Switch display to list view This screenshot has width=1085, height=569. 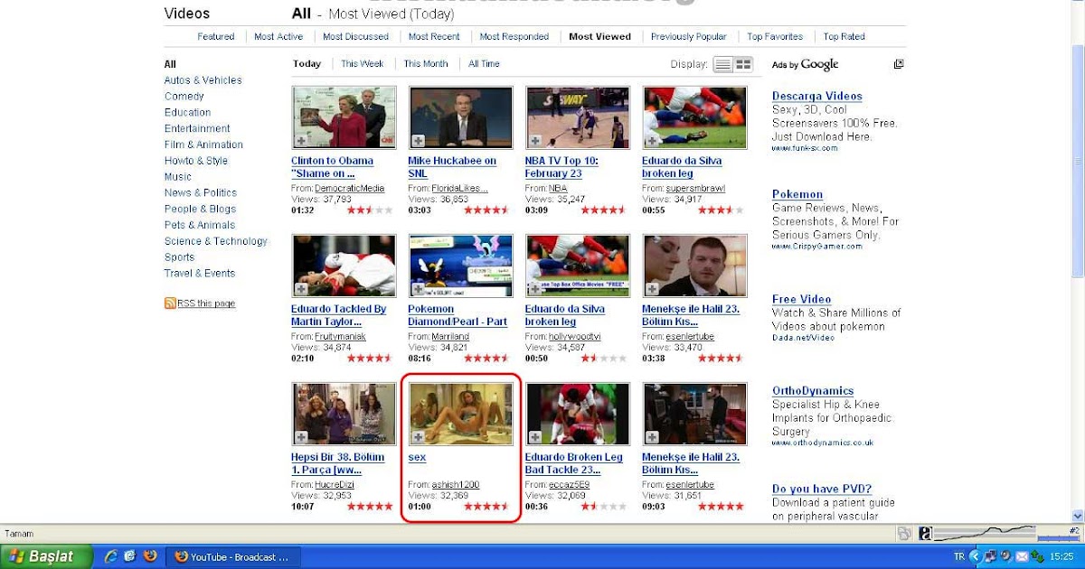point(722,64)
